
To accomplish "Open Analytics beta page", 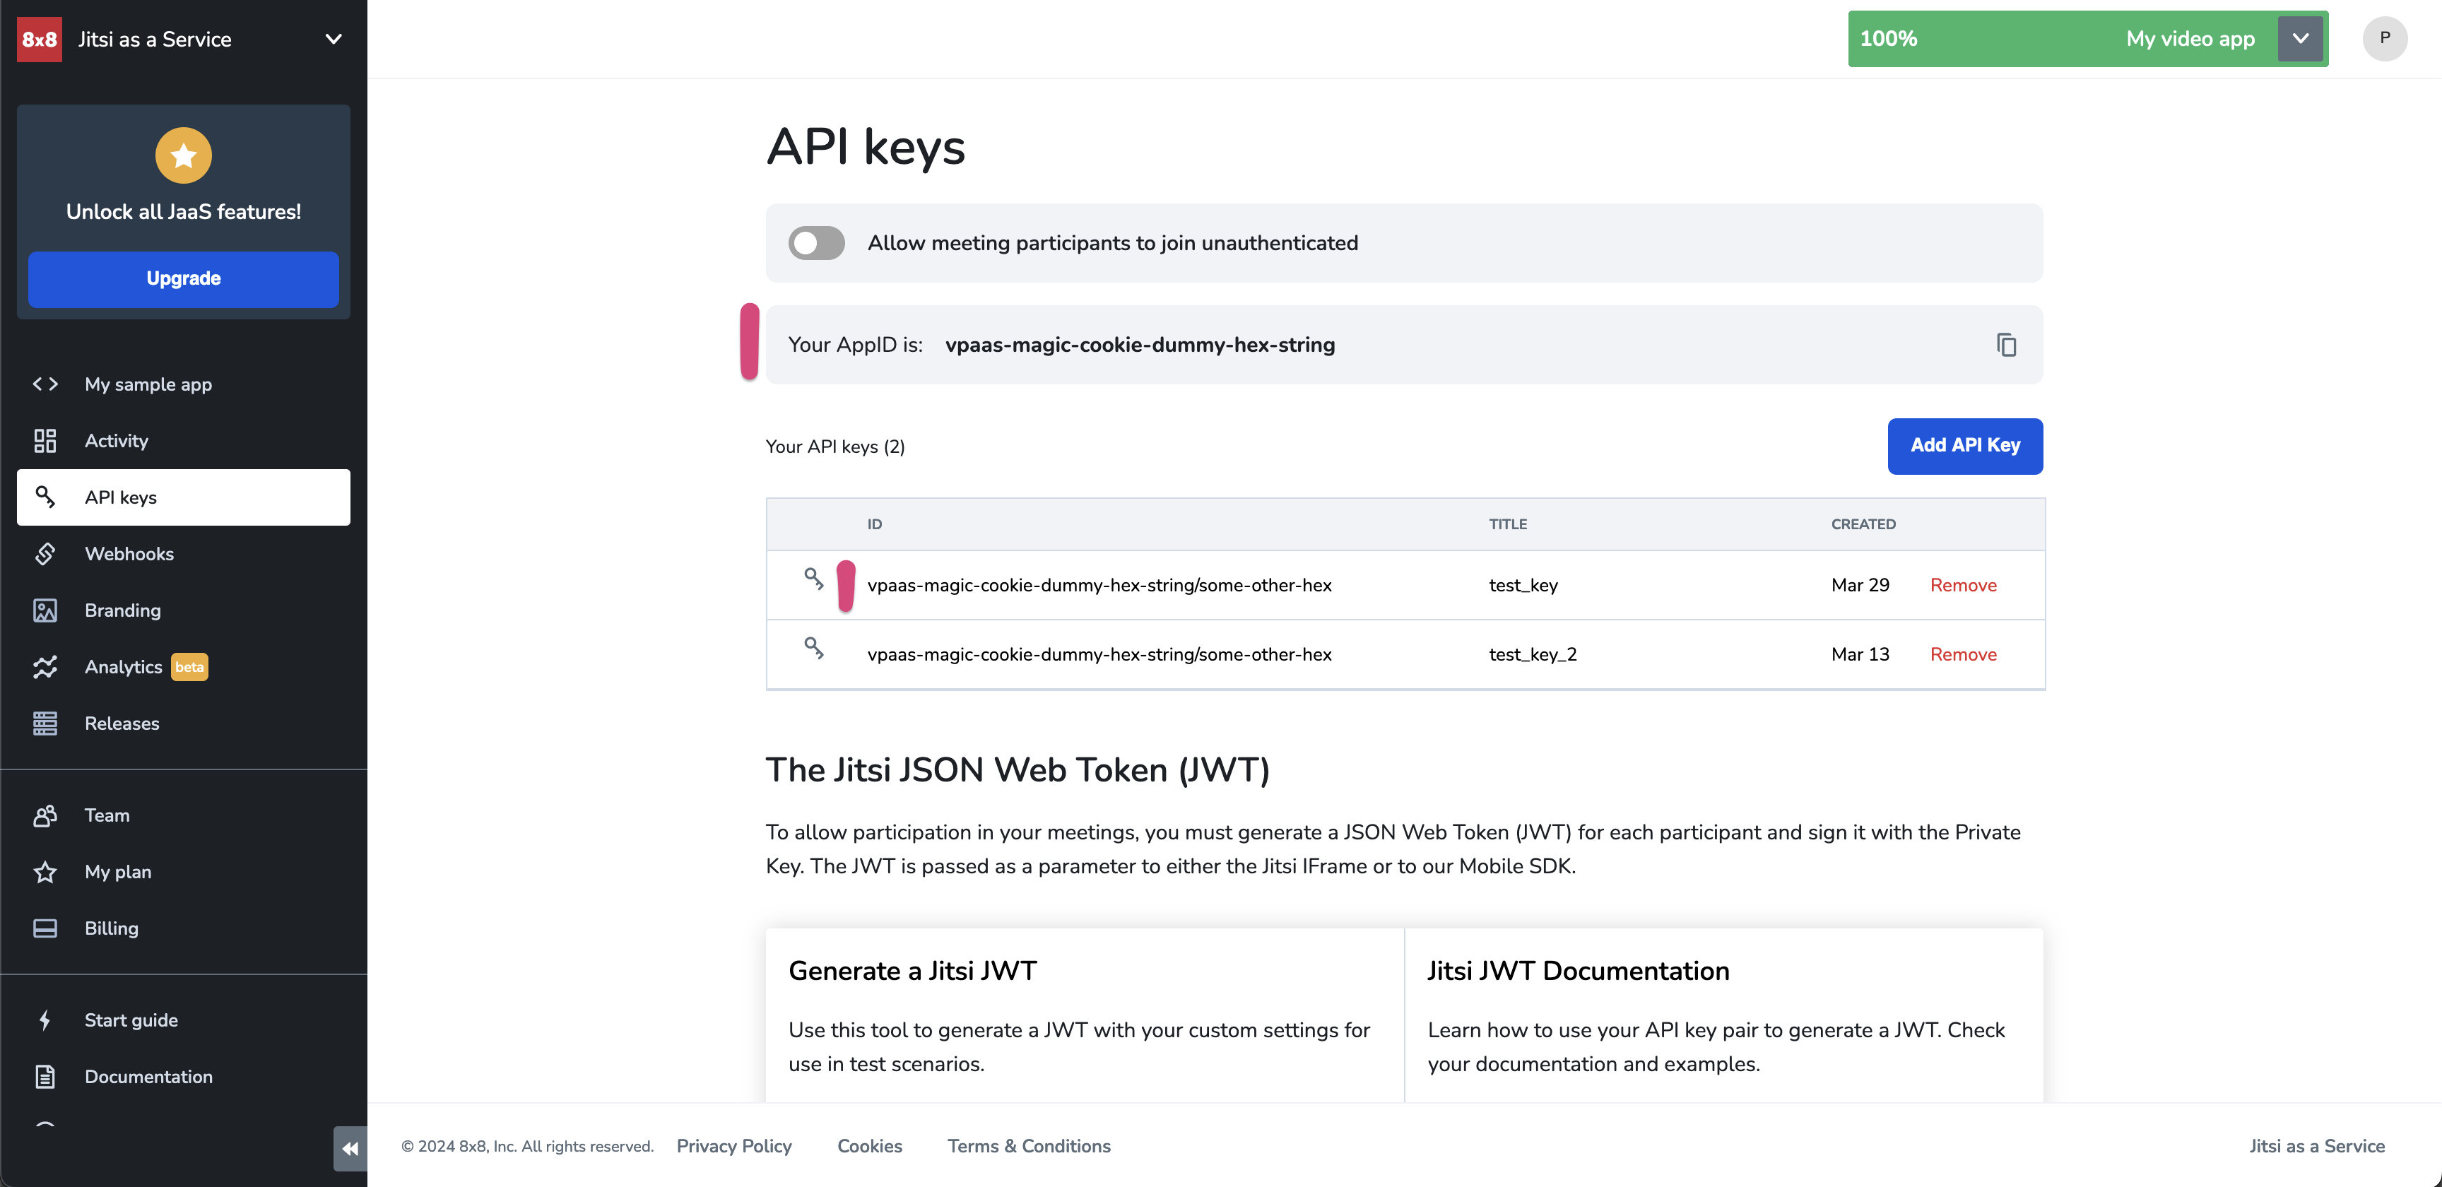I will (183, 666).
